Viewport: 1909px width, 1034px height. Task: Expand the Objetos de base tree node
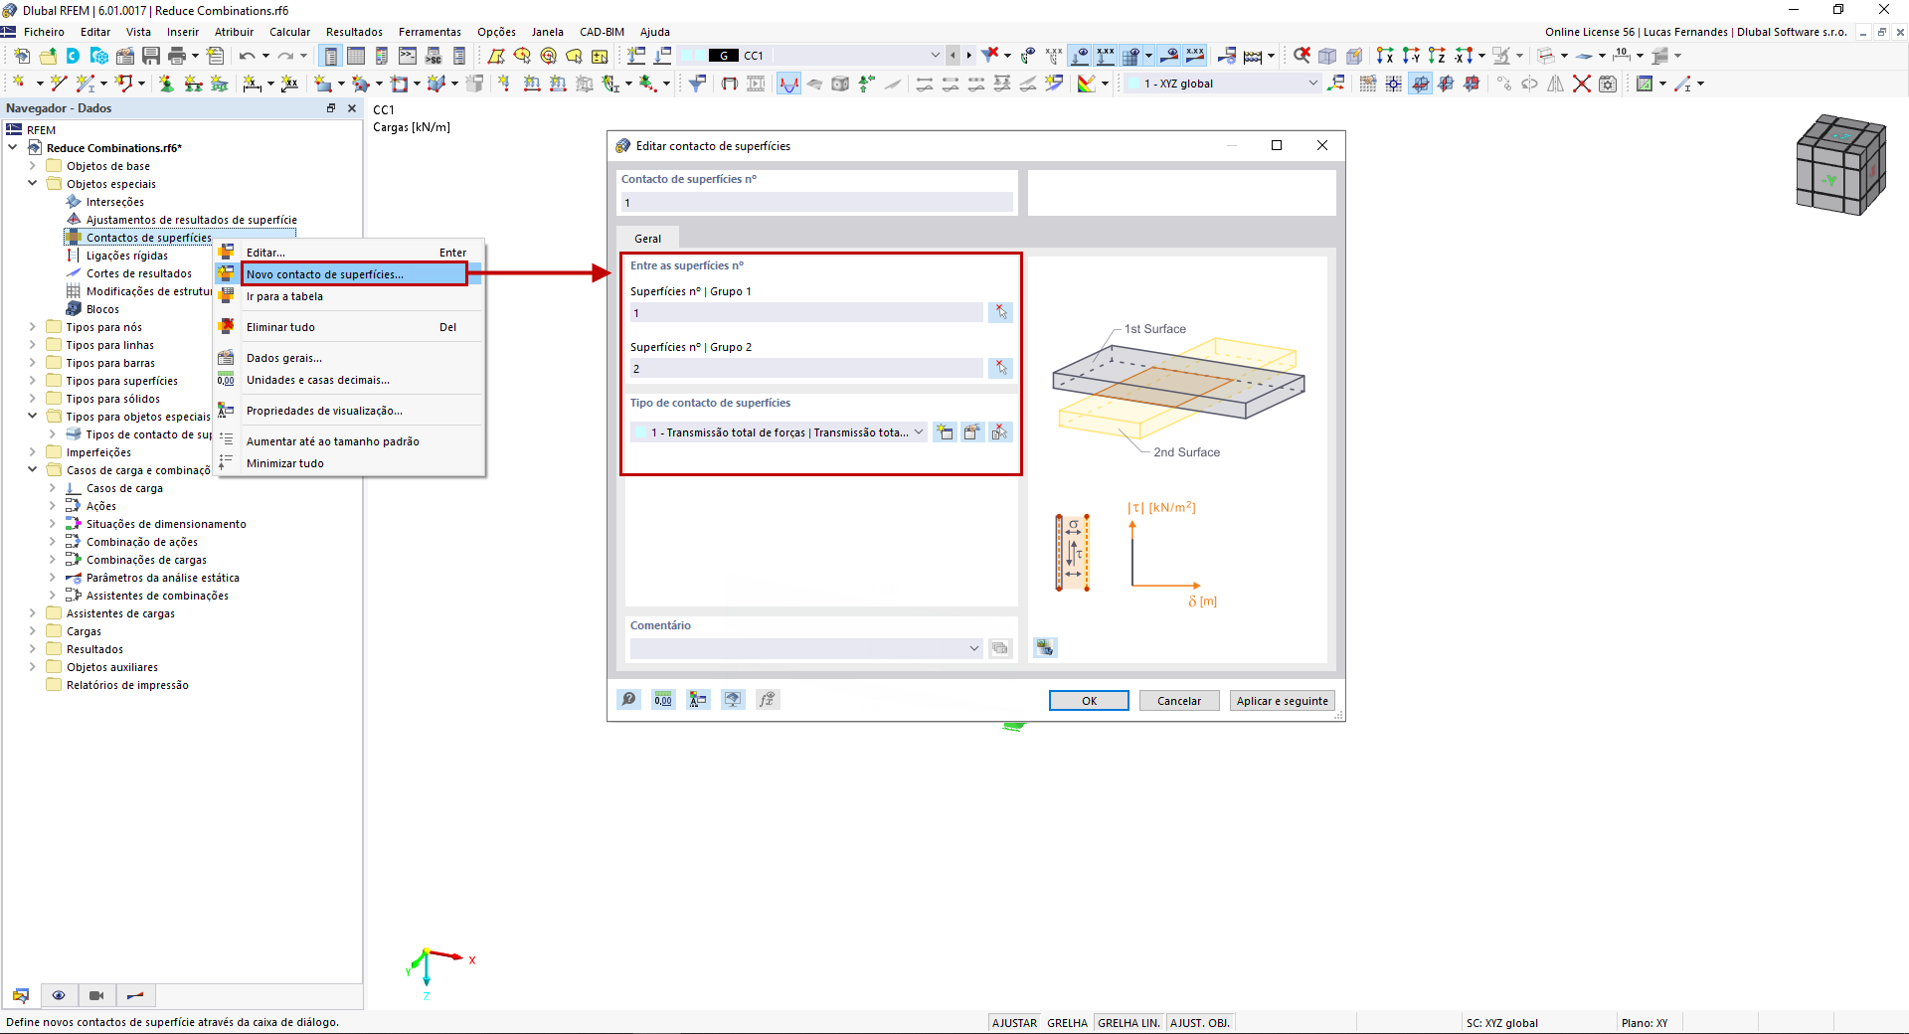coord(33,166)
